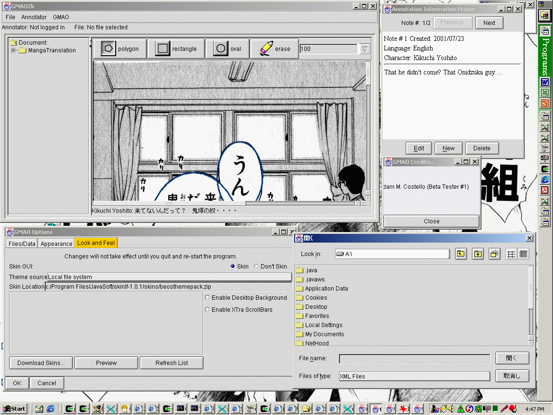Select the Application Data folder

tap(322, 288)
